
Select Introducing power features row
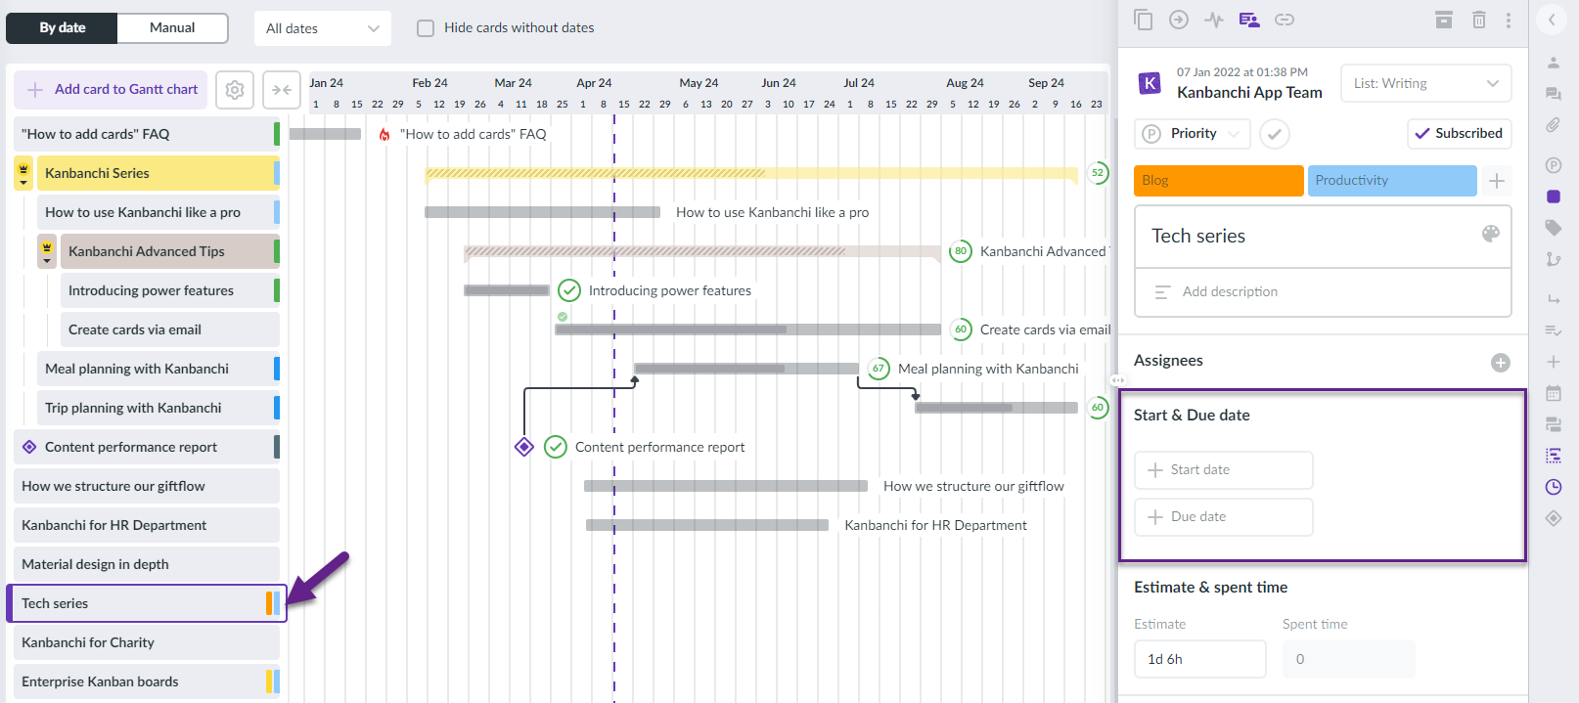[x=170, y=290]
